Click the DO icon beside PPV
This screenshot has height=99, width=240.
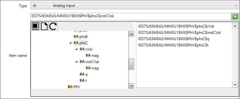[x=70, y=87]
